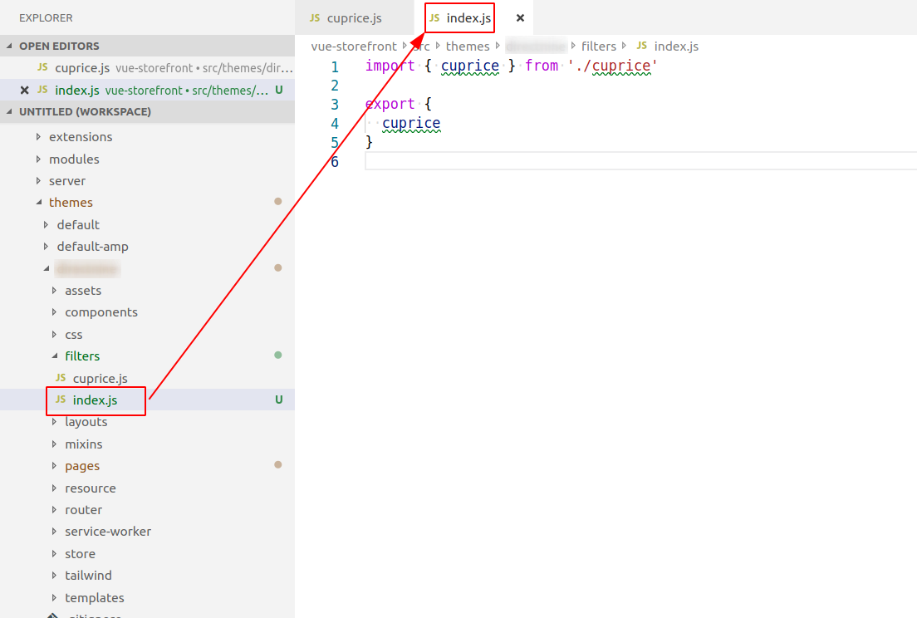Click the JS icon on the cuprice.js tab
The image size is (917, 618).
[x=314, y=17]
